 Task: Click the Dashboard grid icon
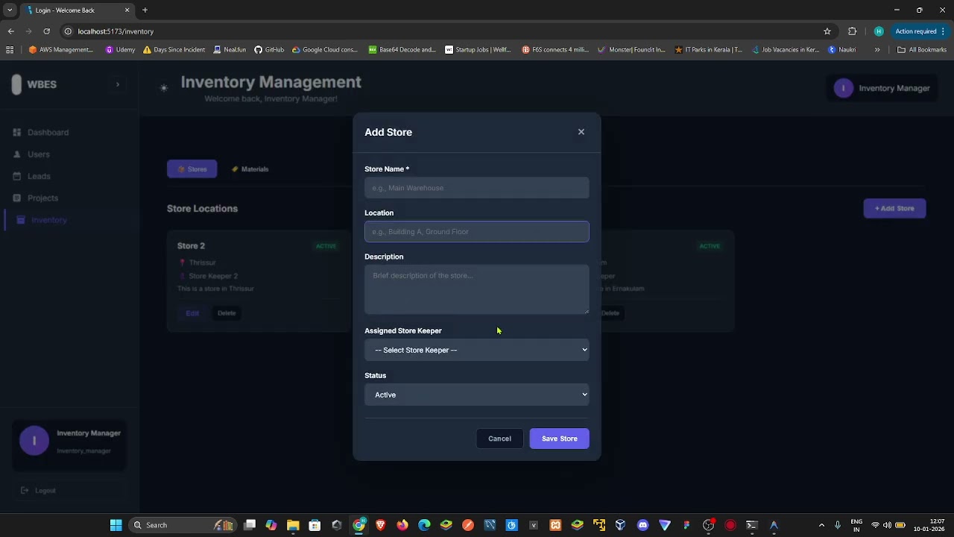coord(17,132)
